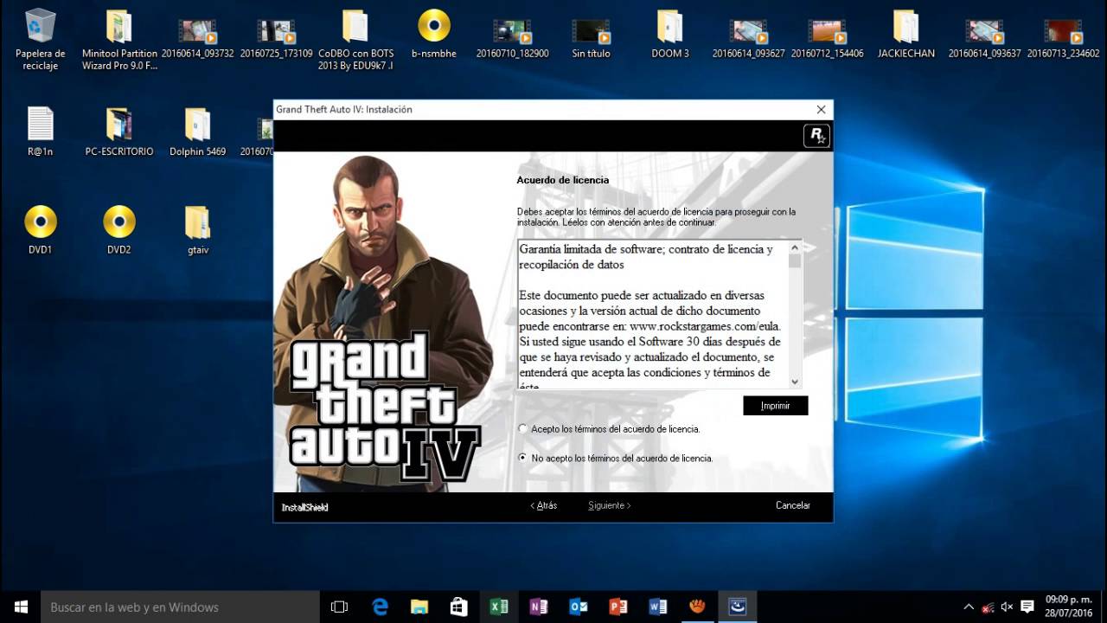Open Outlook from taskbar
The image size is (1107, 623).
[579, 607]
